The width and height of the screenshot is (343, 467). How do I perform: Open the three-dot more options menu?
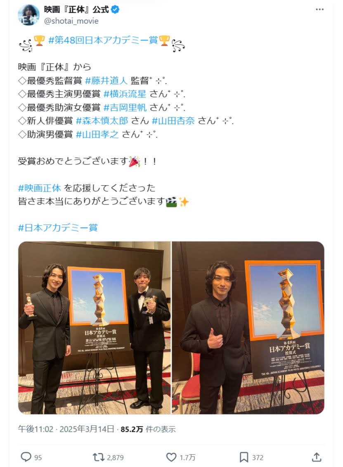tap(319, 10)
